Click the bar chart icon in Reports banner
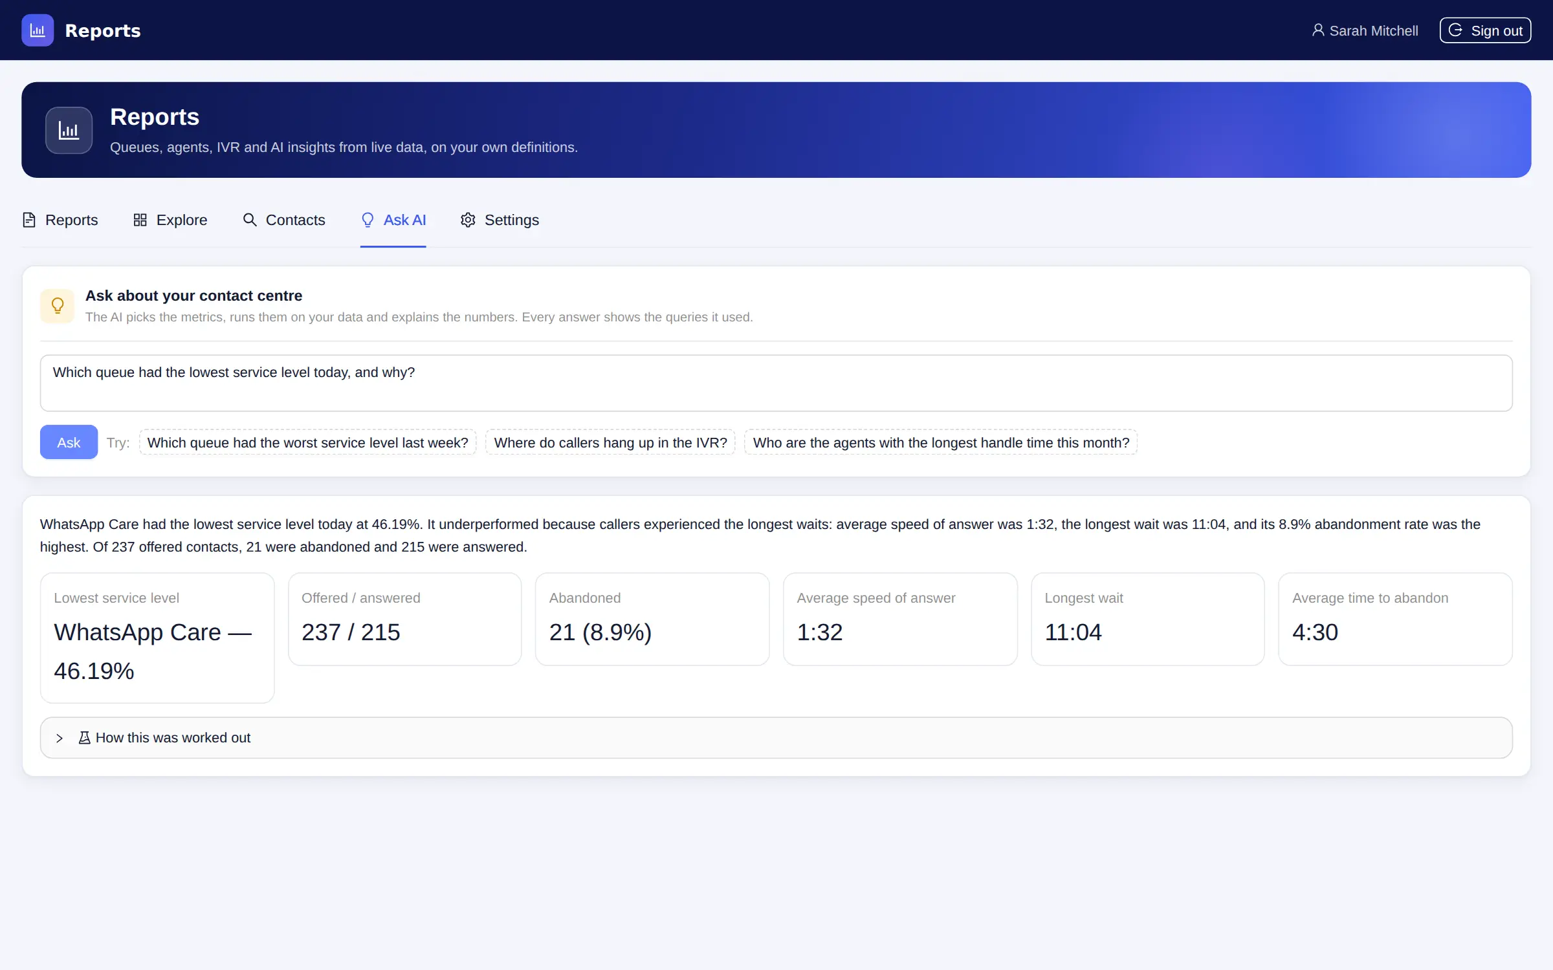1553x970 pixels. pyautogui.click(x=69, y=130)
